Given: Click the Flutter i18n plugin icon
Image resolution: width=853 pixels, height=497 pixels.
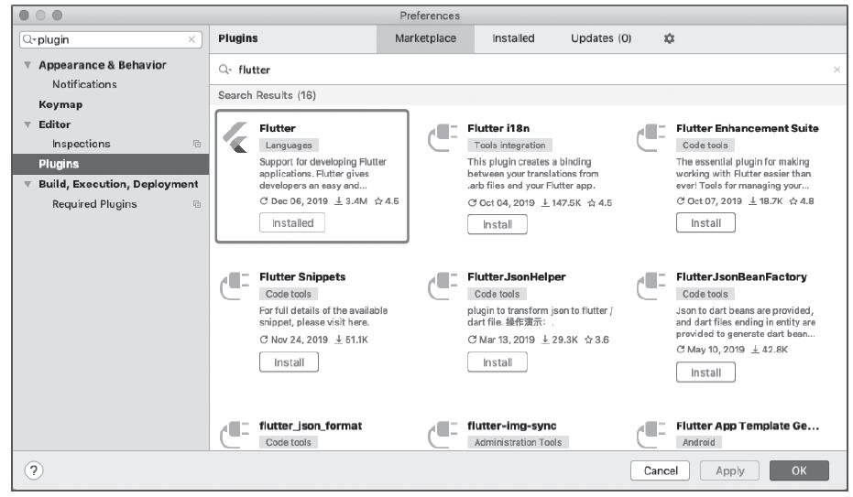Looking at the screenshot, I should [443, 137].
